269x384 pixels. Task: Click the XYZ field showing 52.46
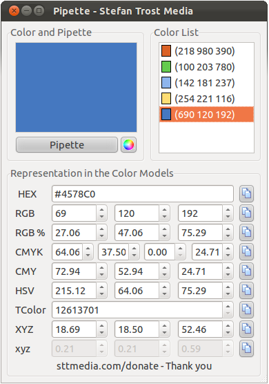[x=200, y=329]
